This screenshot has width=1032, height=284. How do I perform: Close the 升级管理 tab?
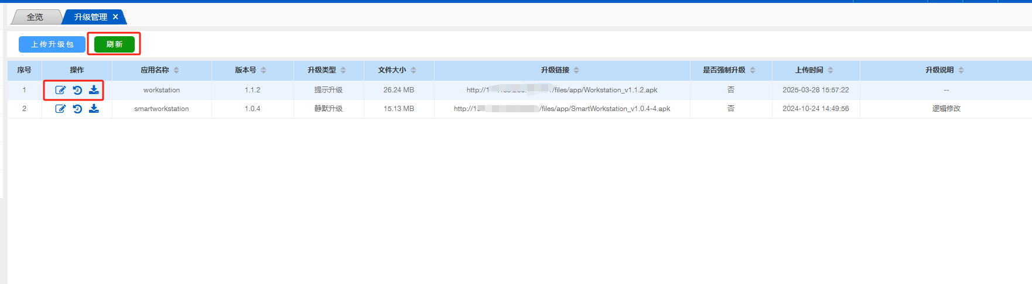pos(115,17)
